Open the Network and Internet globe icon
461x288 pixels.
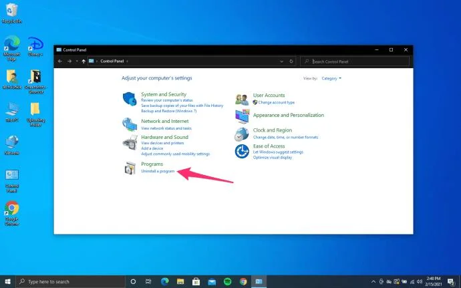click(x=129, y=124)
